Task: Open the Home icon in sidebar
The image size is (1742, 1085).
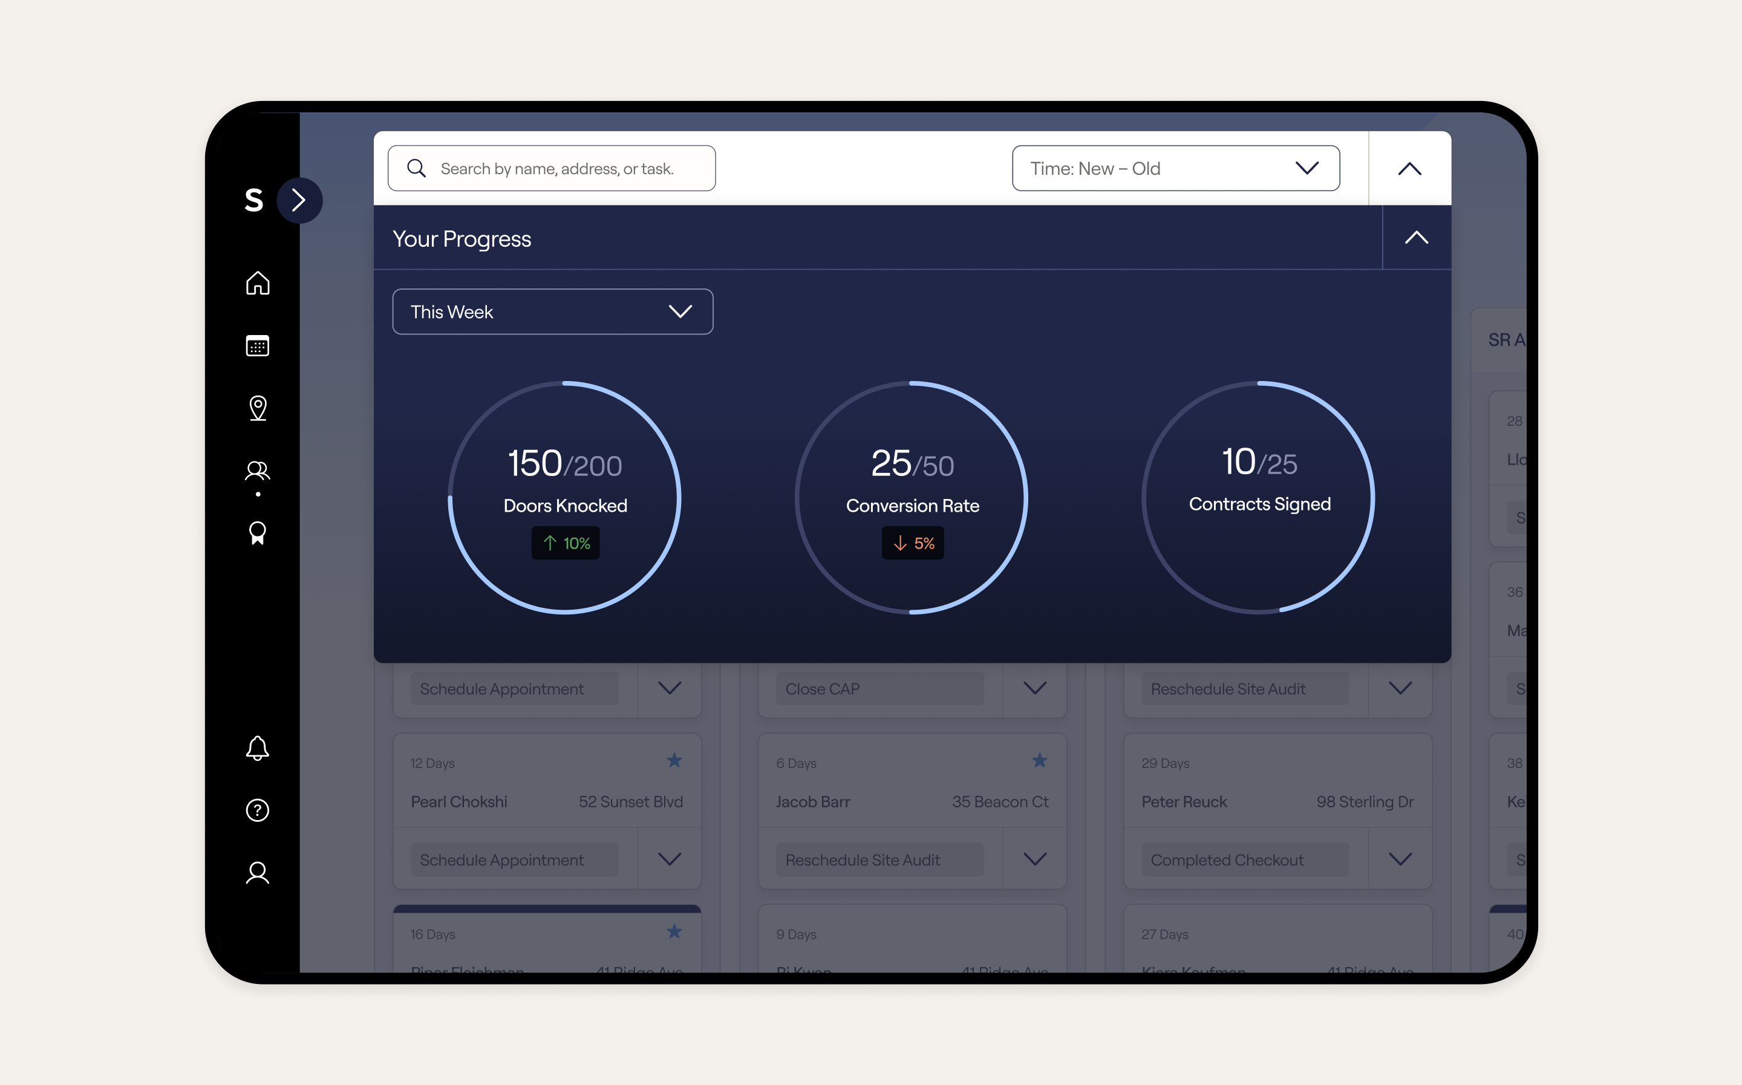Action: point(258,284)
